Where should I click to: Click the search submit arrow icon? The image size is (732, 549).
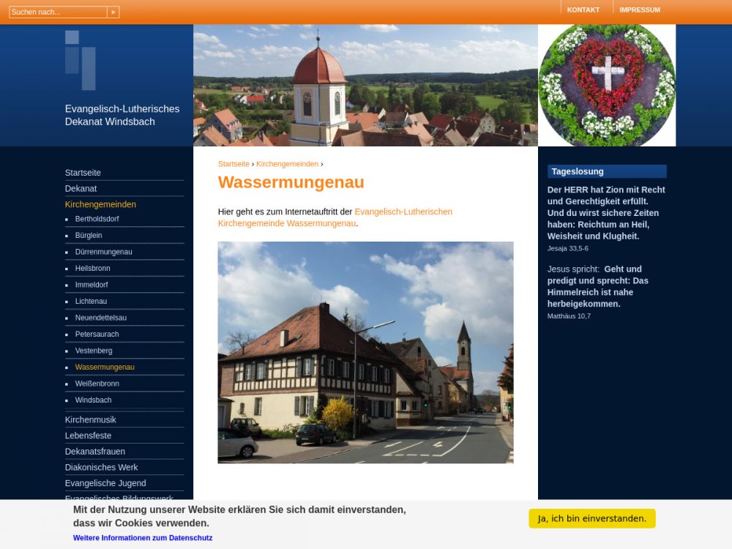113,12
